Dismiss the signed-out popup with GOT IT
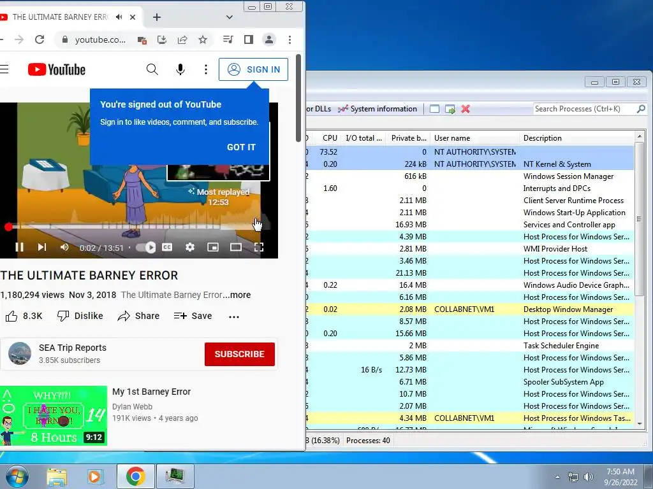This screenshot has width=653, height=489. [x=241, y=147]
